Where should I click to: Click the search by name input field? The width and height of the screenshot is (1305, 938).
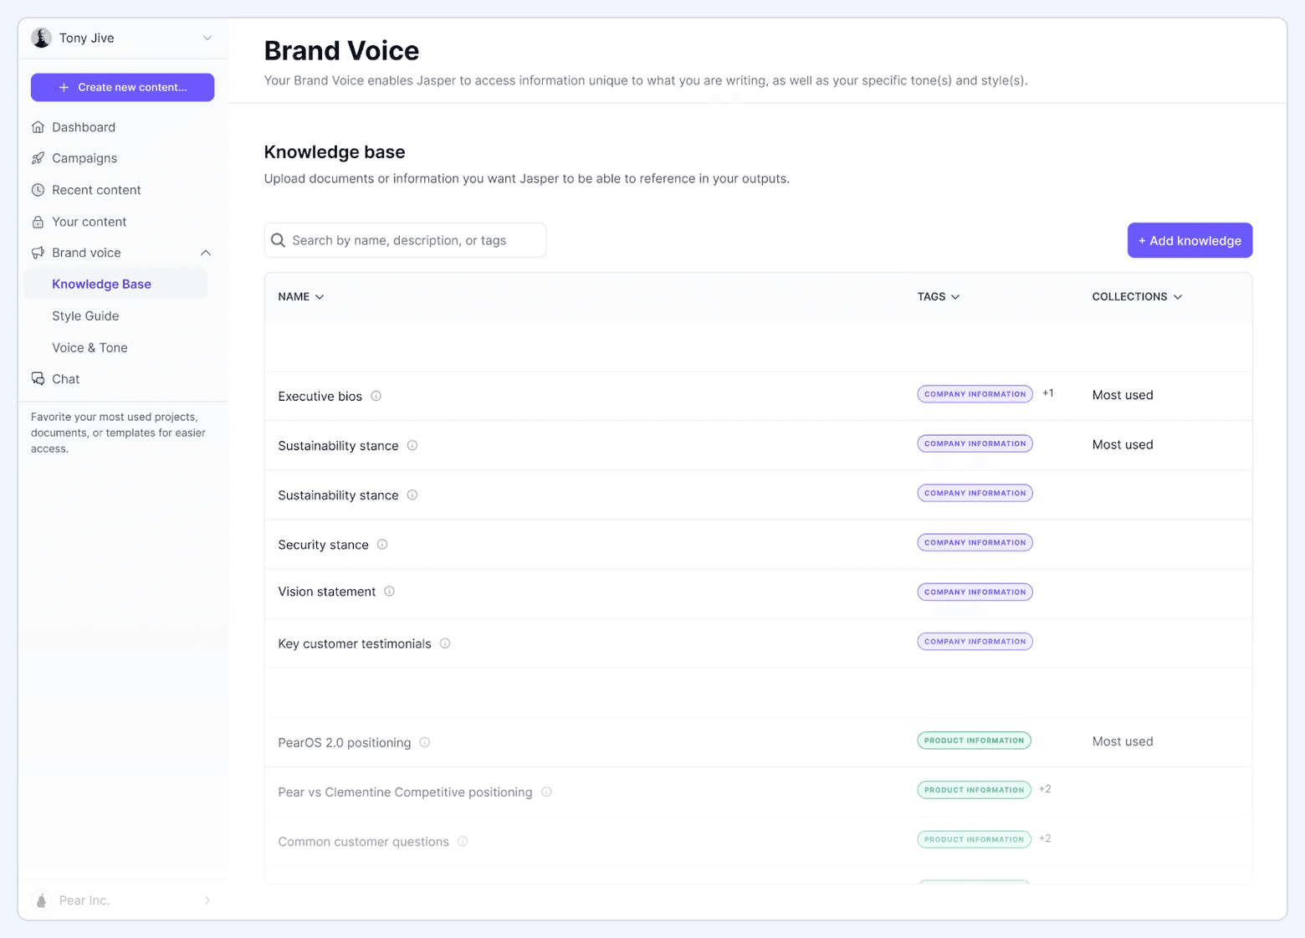point(405,240)
